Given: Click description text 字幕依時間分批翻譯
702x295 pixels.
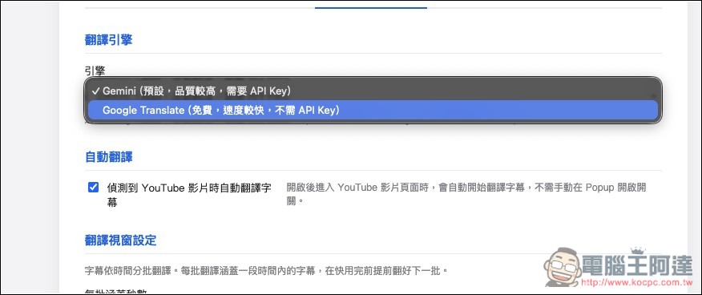Looking at the screenshot, I should click(x=266, y=271).
